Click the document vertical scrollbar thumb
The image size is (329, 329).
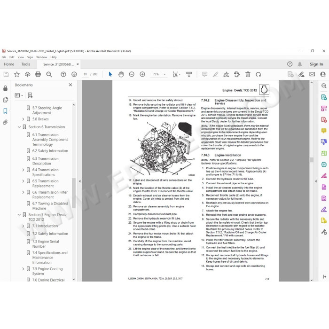click(x=311, y=160)
